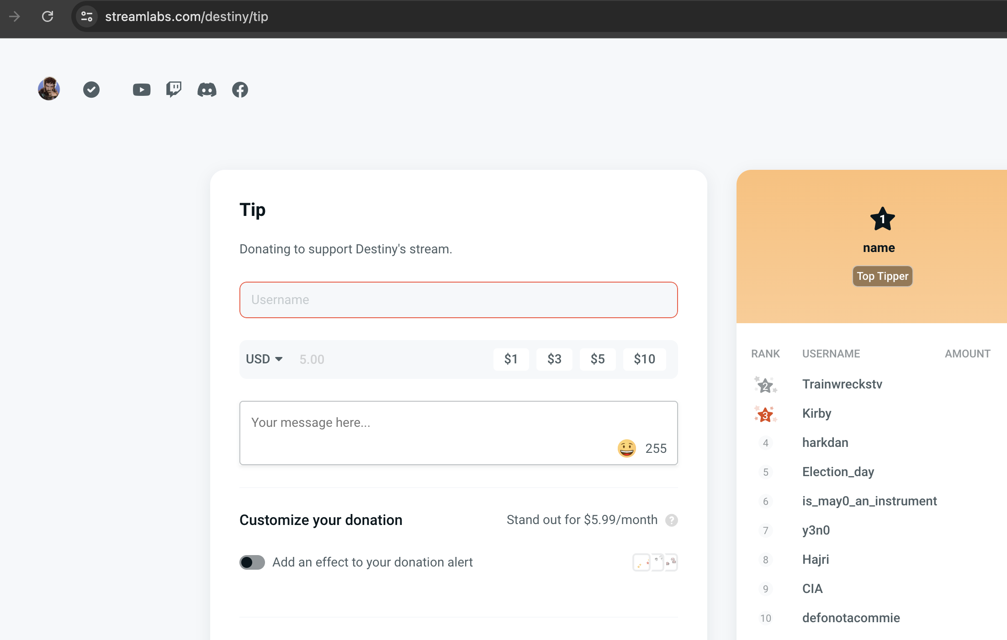This screenshot has height=640, width=1007.
Task: Click 'Kirby' in the leaderboard
Action: point(817,414)
